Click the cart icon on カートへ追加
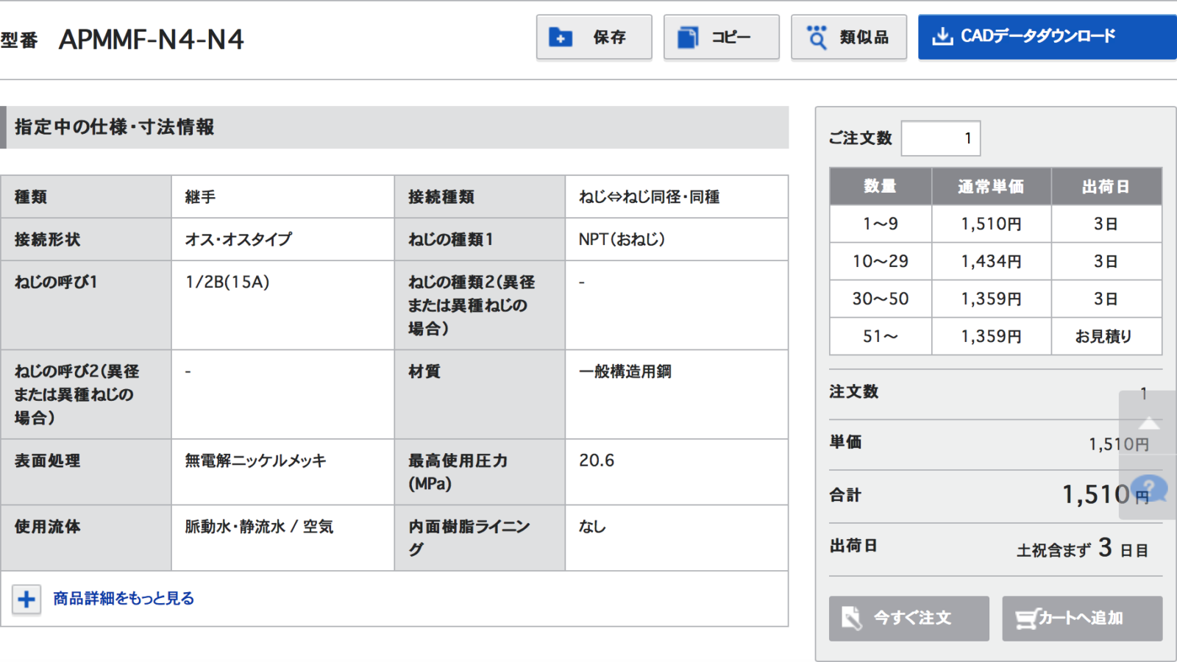The width and height of the screenshot is (1177, 662). pos(1026,619)
